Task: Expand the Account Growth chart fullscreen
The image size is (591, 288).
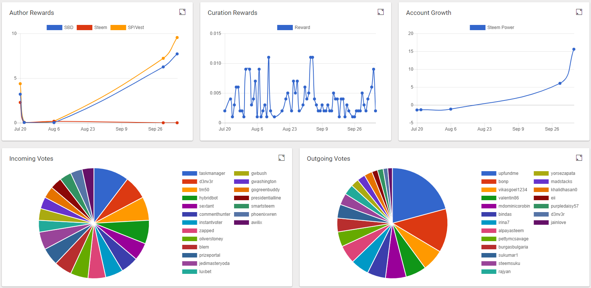Action: (579, 12)
